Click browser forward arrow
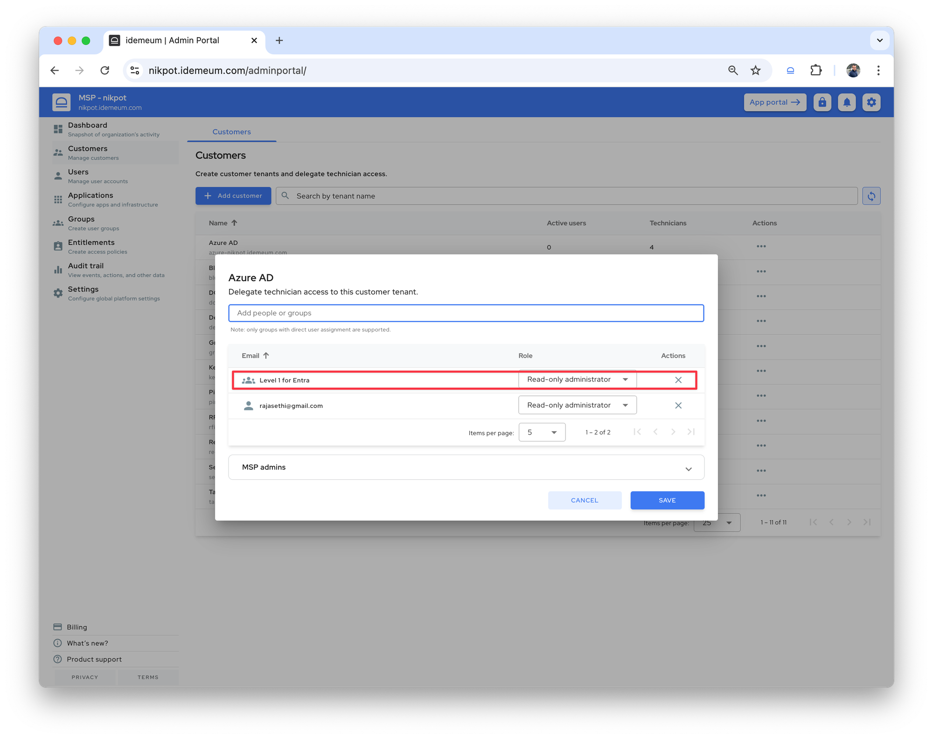This screenshot has height=739, width=933. [x=80, y=70]
